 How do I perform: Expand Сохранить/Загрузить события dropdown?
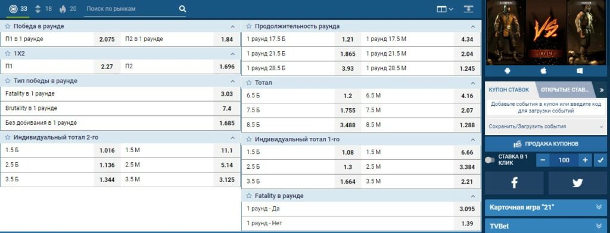[x=546, y=127]
